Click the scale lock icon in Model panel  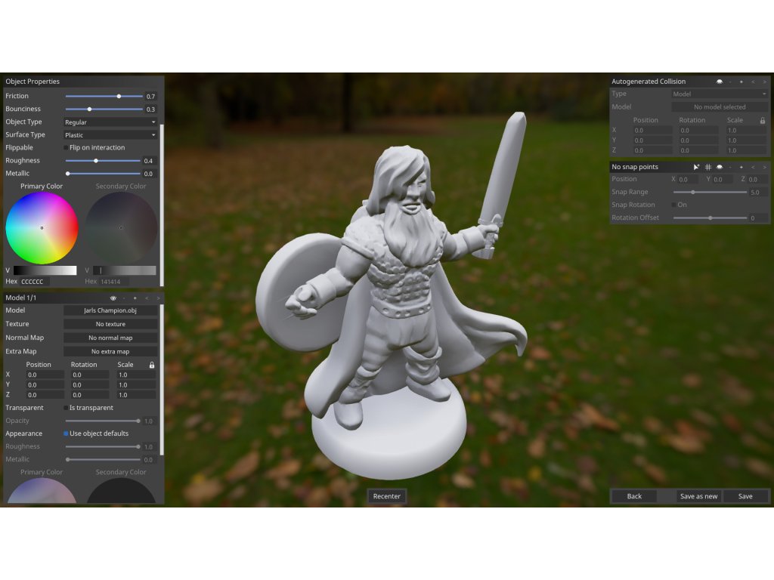152,365
